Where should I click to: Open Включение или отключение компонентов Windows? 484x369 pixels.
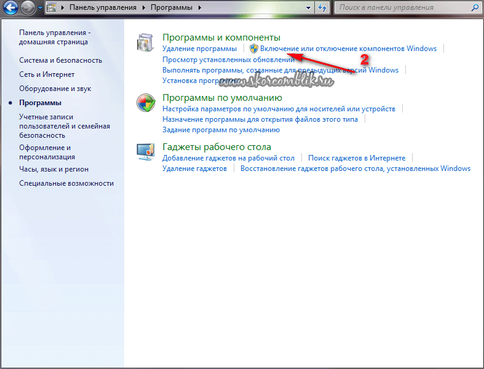pyautogui.click(x=348, y=49)
